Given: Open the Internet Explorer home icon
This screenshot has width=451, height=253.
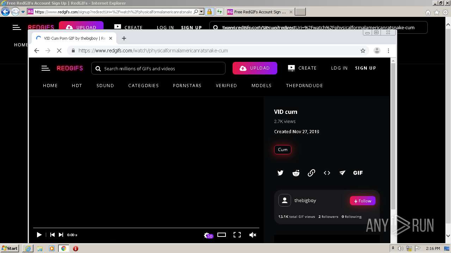Looking at the screenshot, I should (428, 12).
